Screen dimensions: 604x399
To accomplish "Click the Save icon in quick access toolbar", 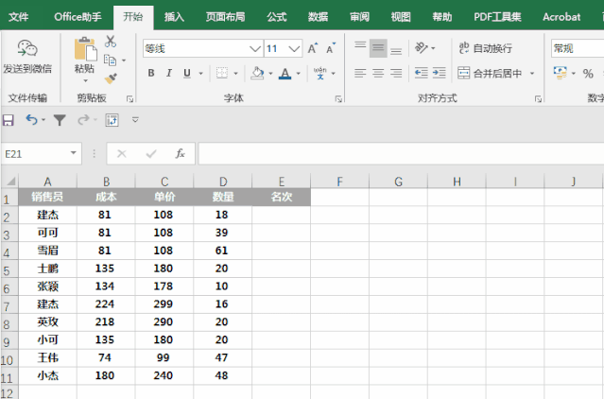I will 9,120.
